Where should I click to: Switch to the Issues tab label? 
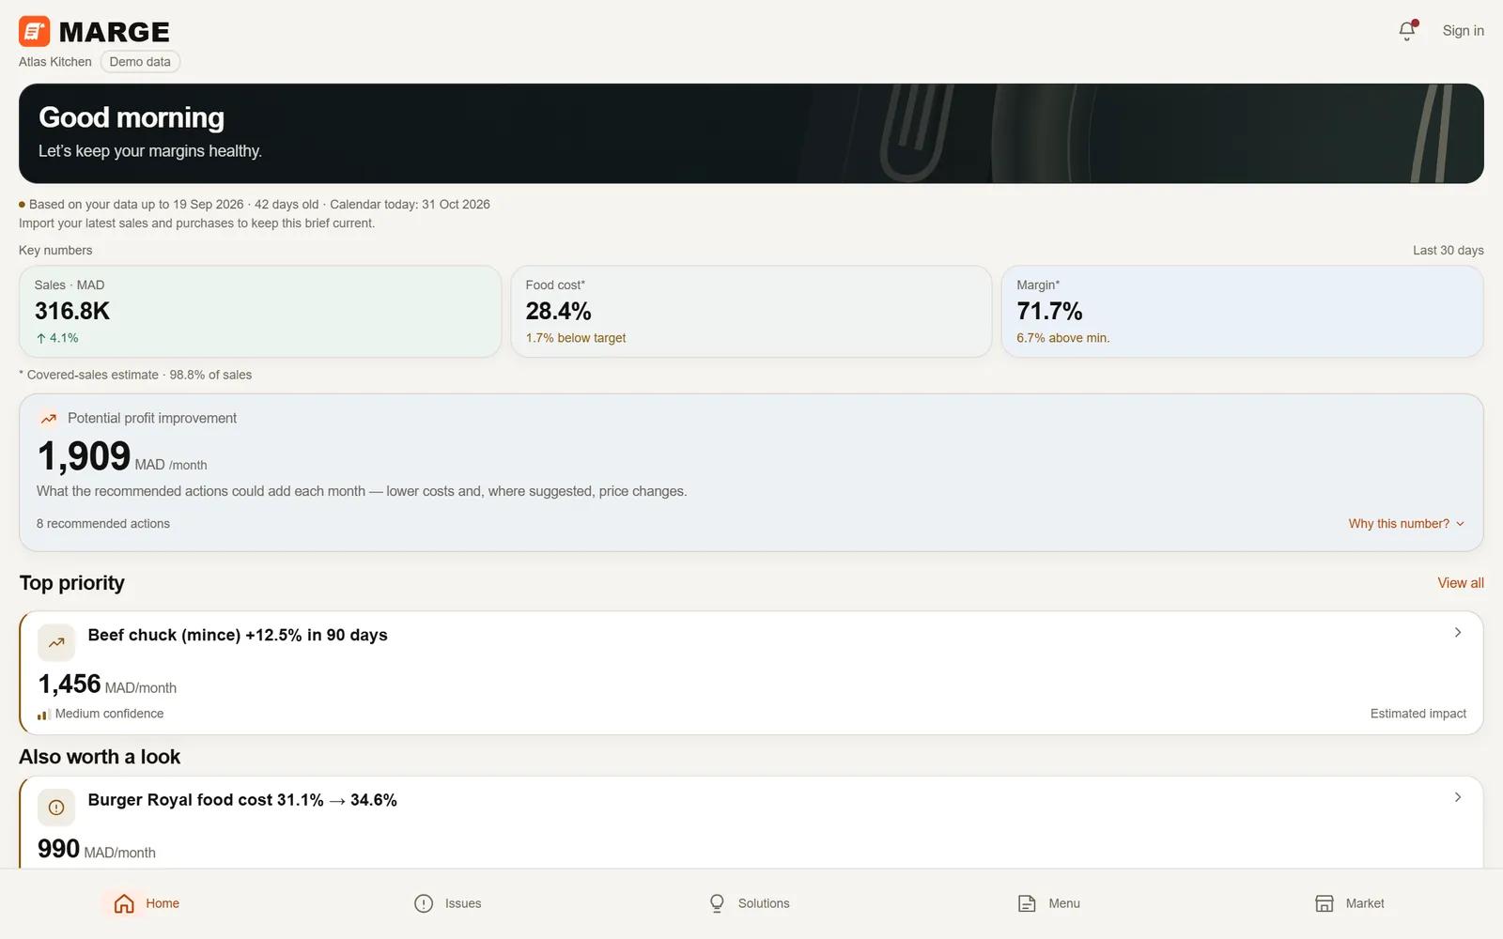coord(463,903)
